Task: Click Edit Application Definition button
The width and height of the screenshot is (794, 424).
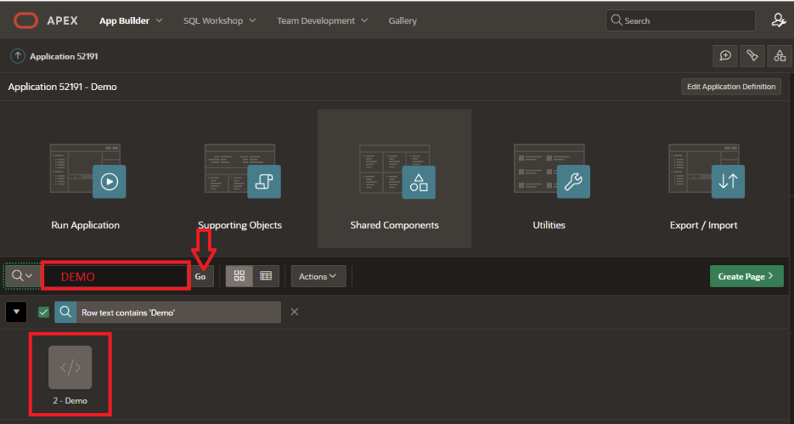Action: (x=730, y=87)
